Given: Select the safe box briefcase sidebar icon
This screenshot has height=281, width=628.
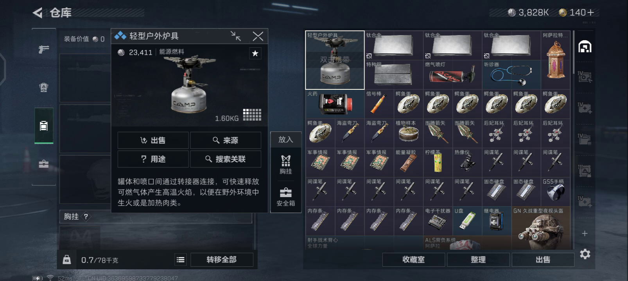Looking at the screenshot, I should [44, 164].
